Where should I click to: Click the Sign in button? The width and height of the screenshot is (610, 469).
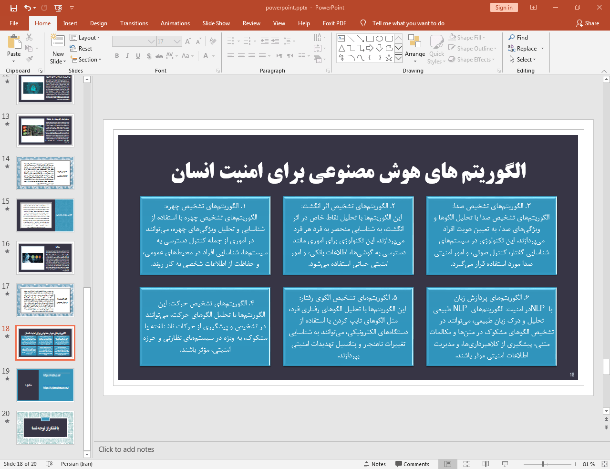click(504, 8)
